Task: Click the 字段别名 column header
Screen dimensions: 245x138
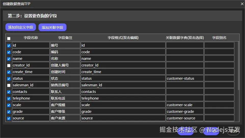Action: pyautogui.click(x=219, y=38)
